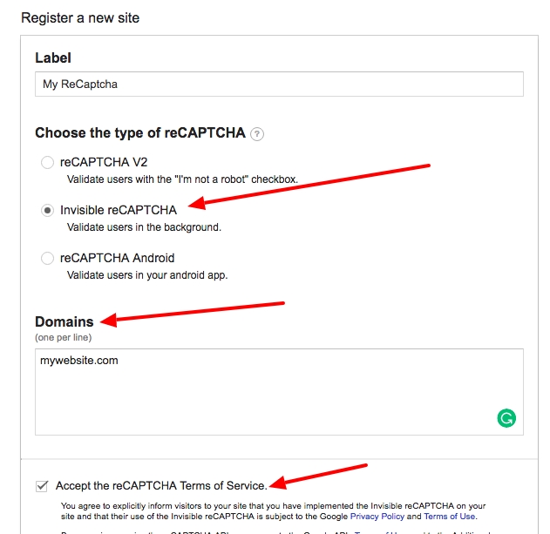Click the "reCAPTCHA Android" option label text
This screenshot has width=550, height=534.
tap(118, 258)
